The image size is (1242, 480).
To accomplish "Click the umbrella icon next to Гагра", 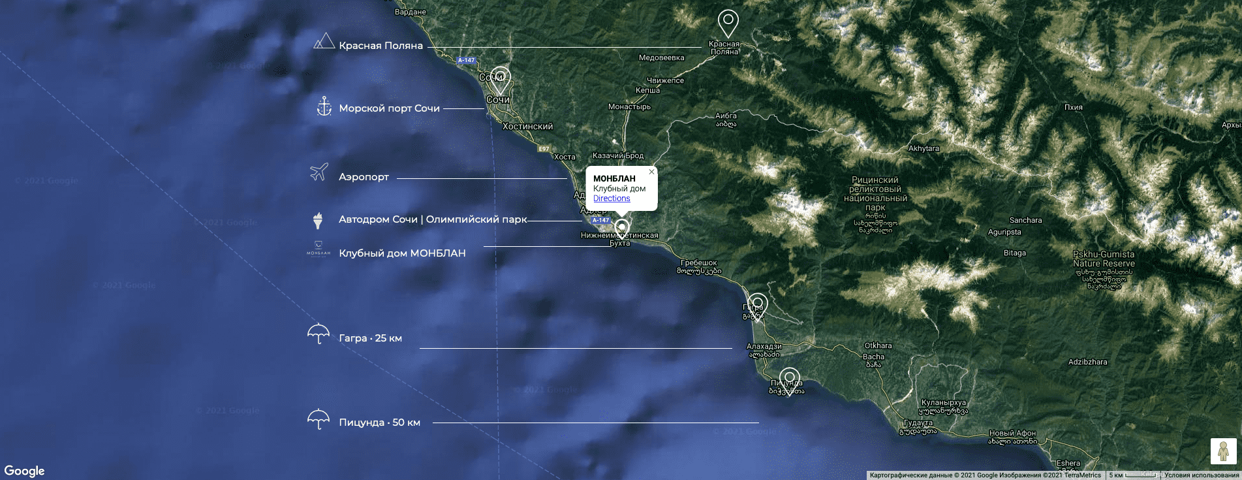I will [318, 334].
